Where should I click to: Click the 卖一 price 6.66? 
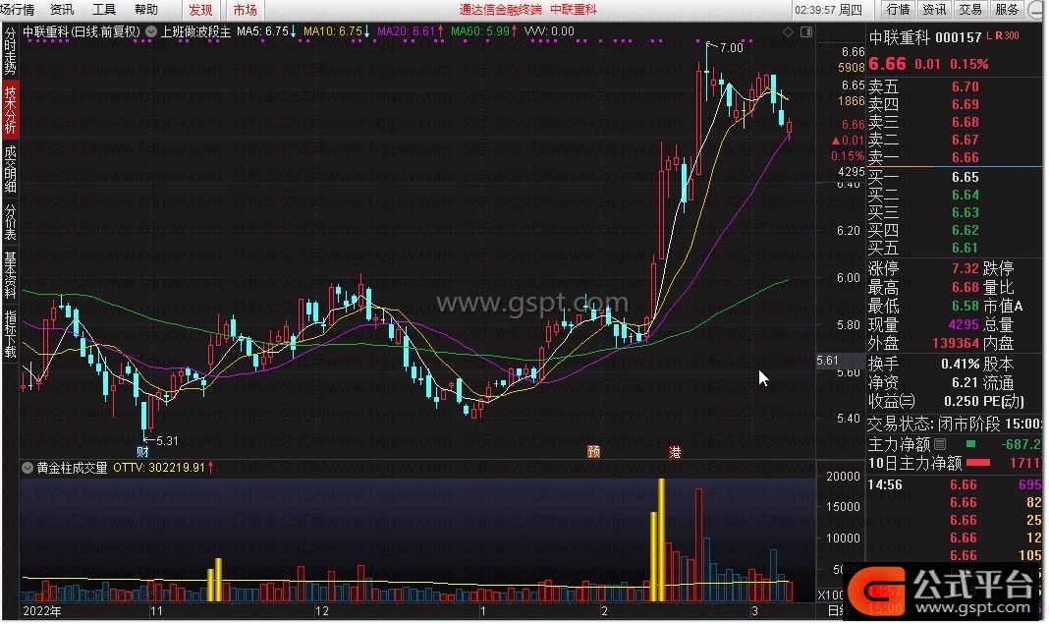[x=965, y=157]
